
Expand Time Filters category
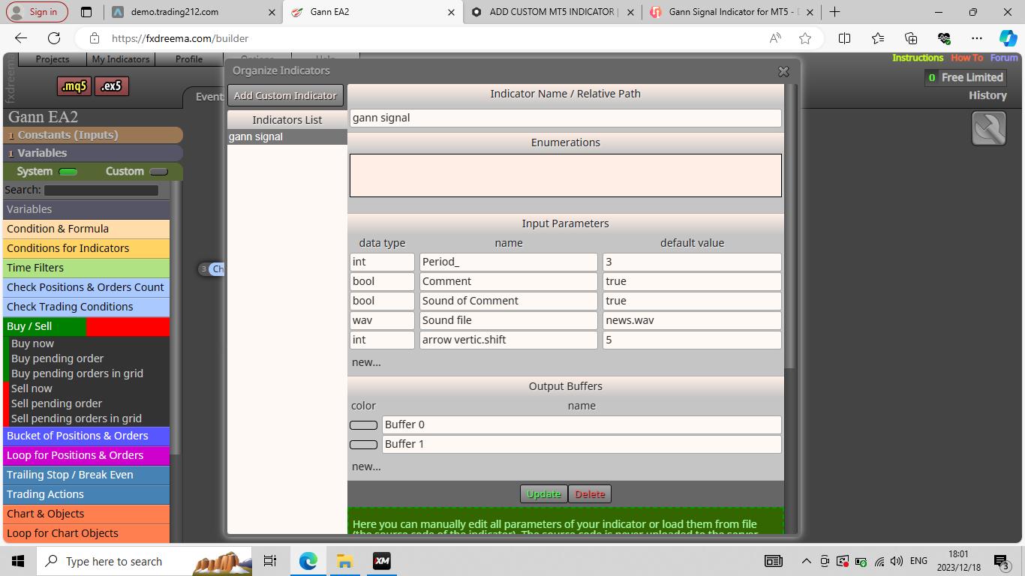point(86,268)
